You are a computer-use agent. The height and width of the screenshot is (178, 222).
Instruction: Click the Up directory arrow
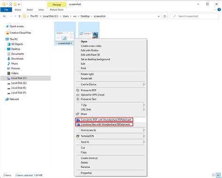click(x=20, y=16)
